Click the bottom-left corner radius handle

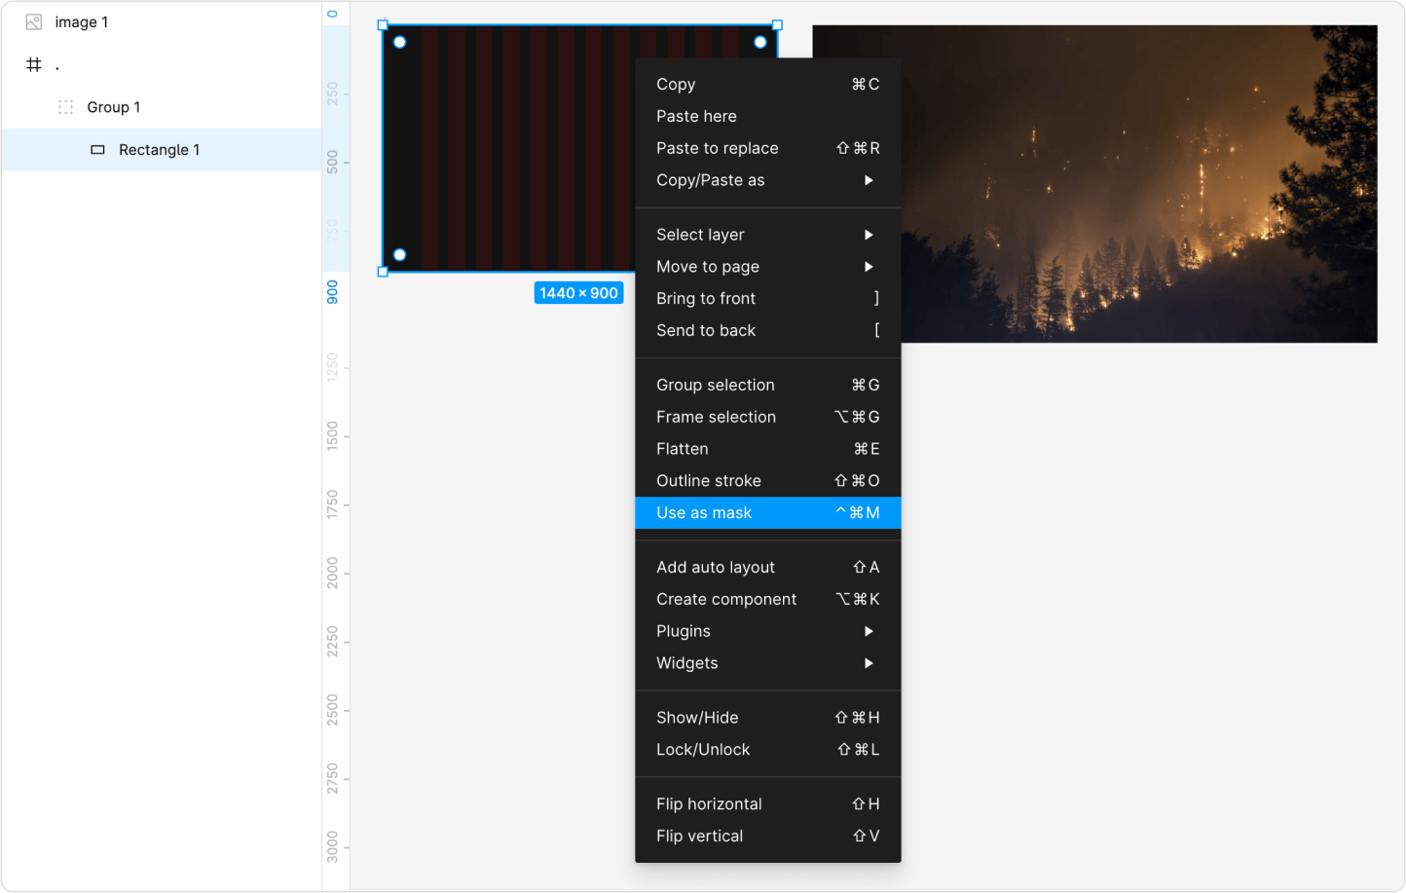click(399, 255)
